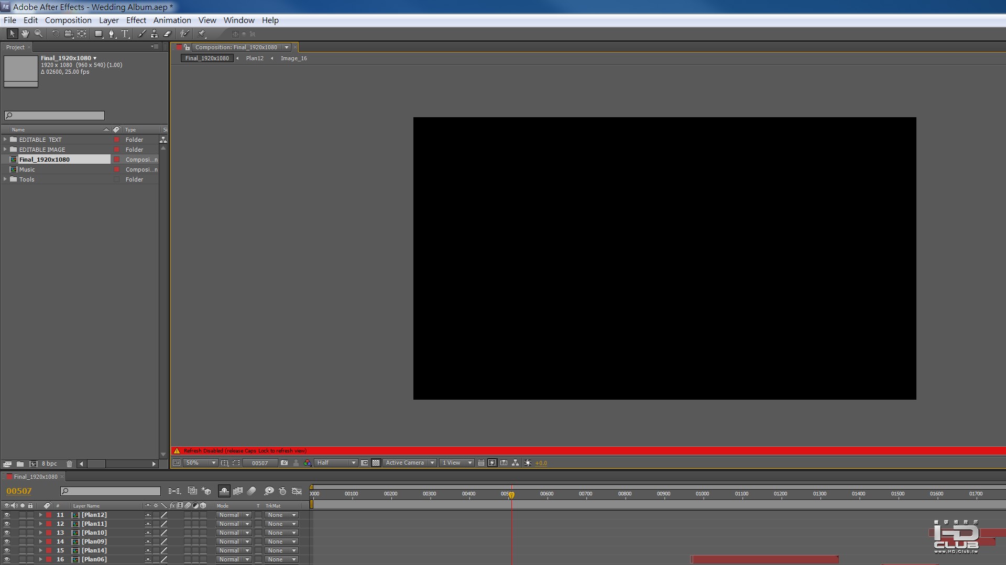Open the Half resolution dropdown
The width and height of the screenshot is (1006, 565).
[336, 462]
